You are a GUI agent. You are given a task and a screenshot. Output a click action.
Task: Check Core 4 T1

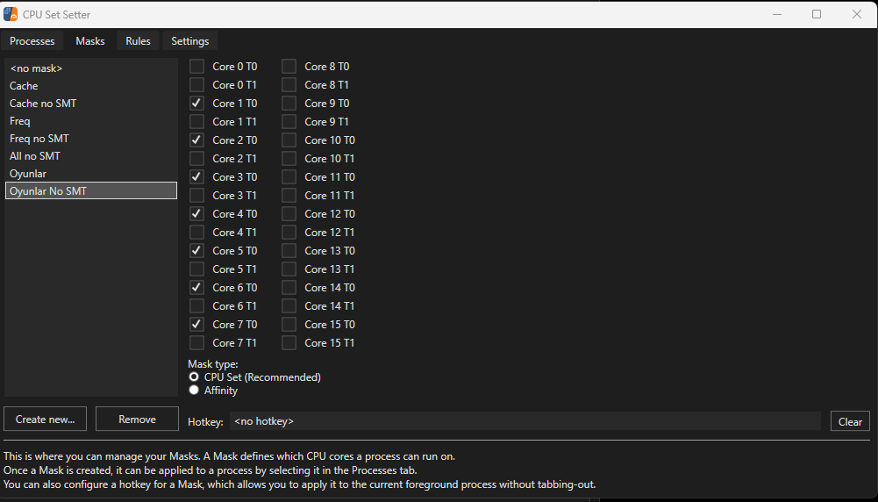click(x=196, y=232)
